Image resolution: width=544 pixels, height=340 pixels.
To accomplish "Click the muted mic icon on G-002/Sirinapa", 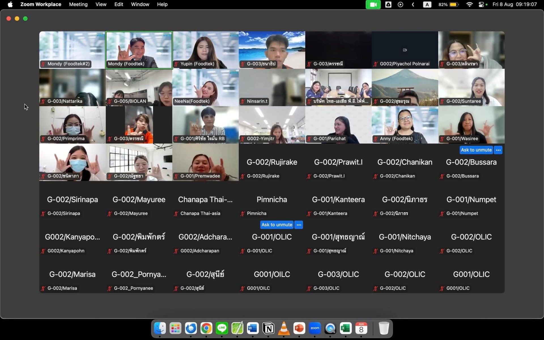I will click(x=43, y=214).
